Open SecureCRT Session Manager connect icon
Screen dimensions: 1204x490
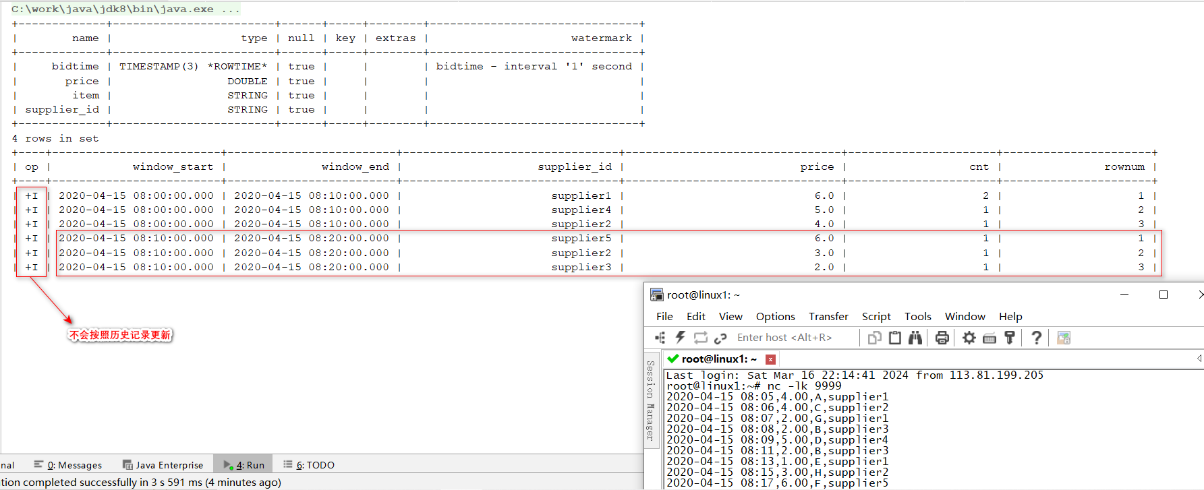click(660, 338)
